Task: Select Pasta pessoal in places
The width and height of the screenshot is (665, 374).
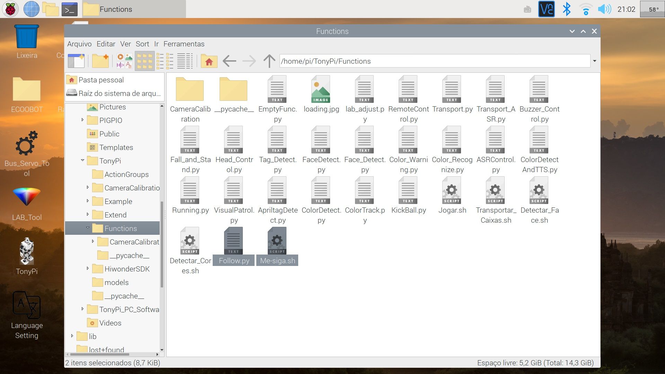Action: 114,80
